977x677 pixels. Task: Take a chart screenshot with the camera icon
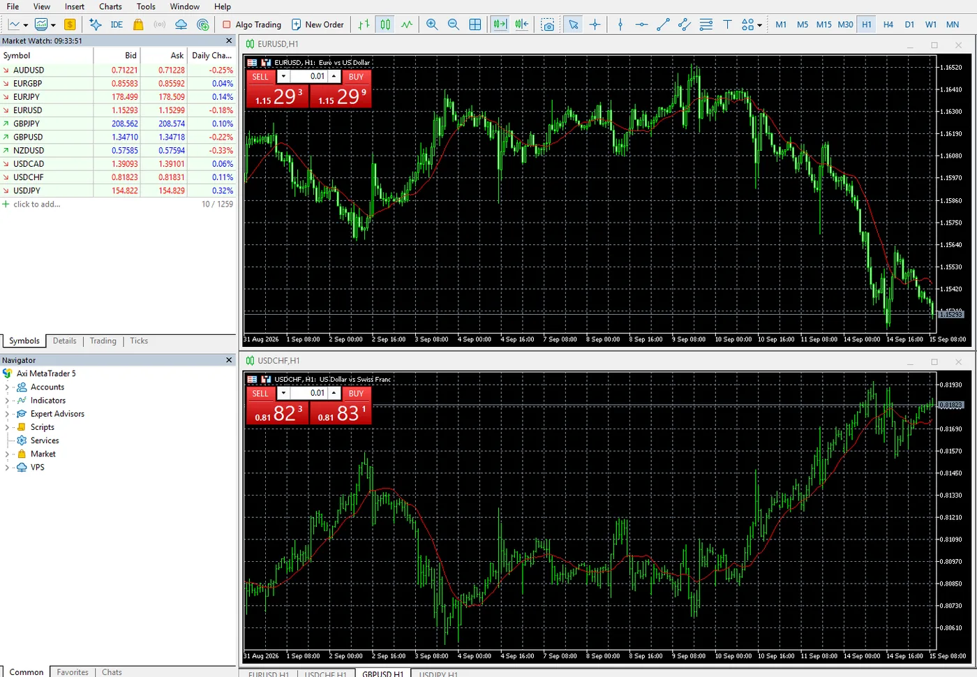coord(549,24)
